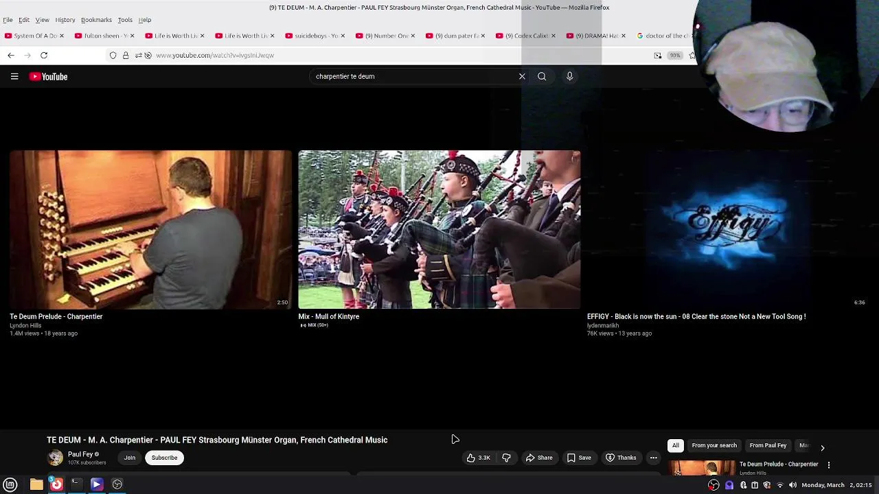
Task: Reload the page in Firefox
Action: tap(44, 55)
